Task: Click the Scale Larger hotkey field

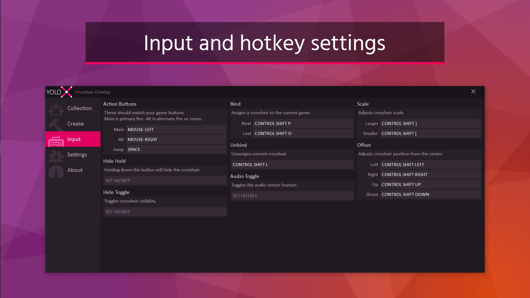Action: [430, 124]
